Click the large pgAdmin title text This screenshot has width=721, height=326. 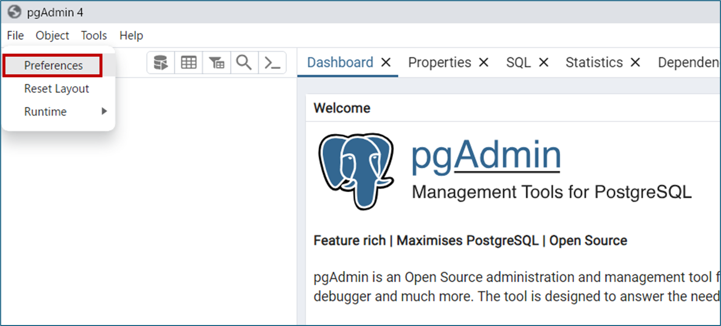(486, 156)
